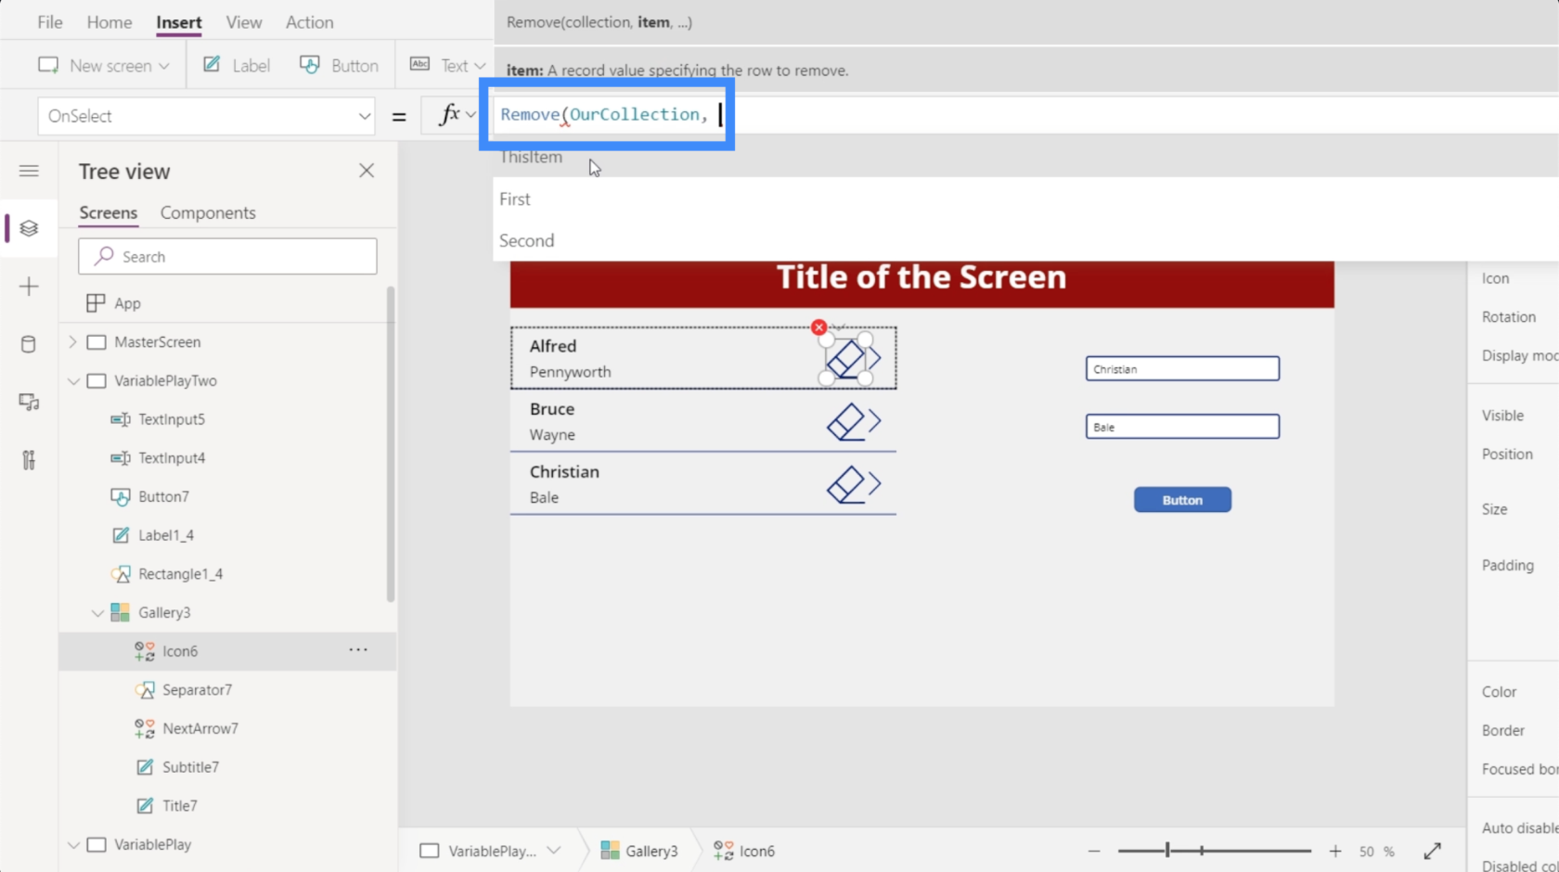Click the Title of the Screen header
The image size is (1559, 872).
point(921,277)
